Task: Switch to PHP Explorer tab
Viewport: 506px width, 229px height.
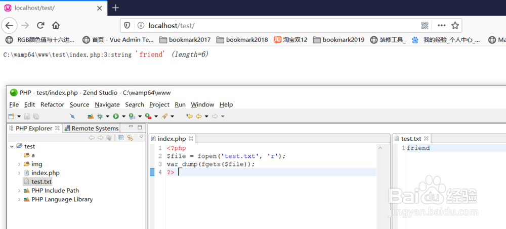Action: pyautogui.click(x=34, y=128)
